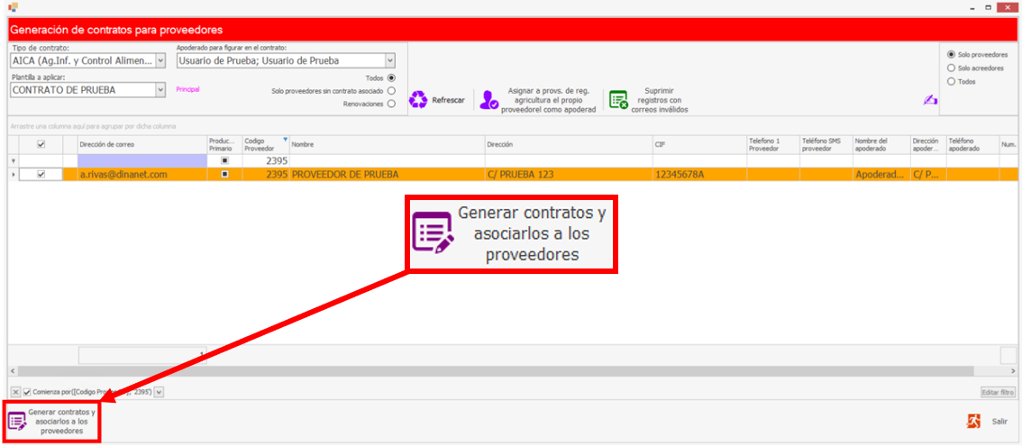Uncheck the PROVEEDOR DE PRUEBA row checkbox

(x=41, y=175)
